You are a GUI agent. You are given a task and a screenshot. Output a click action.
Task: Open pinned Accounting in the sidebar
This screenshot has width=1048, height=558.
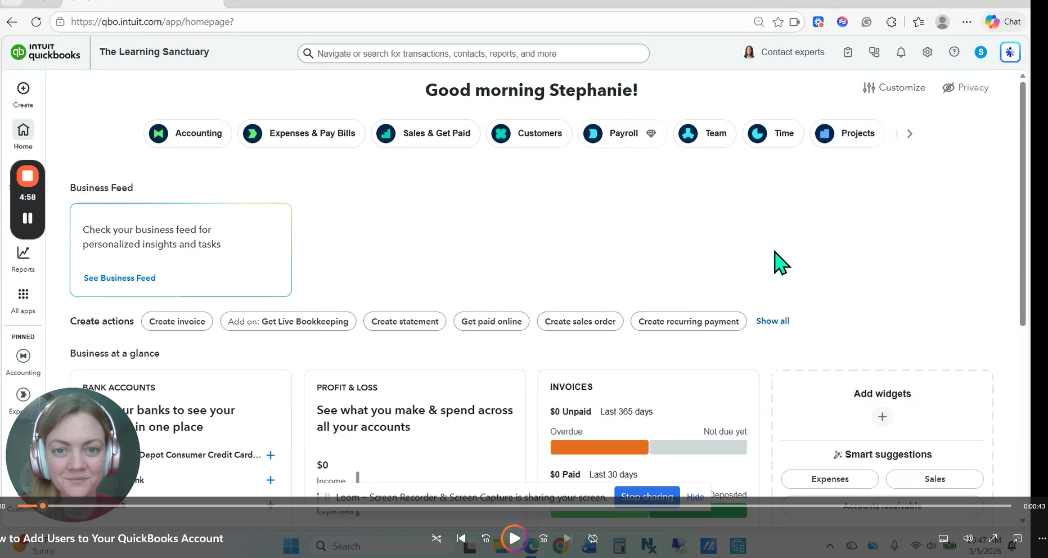point(23,362)
